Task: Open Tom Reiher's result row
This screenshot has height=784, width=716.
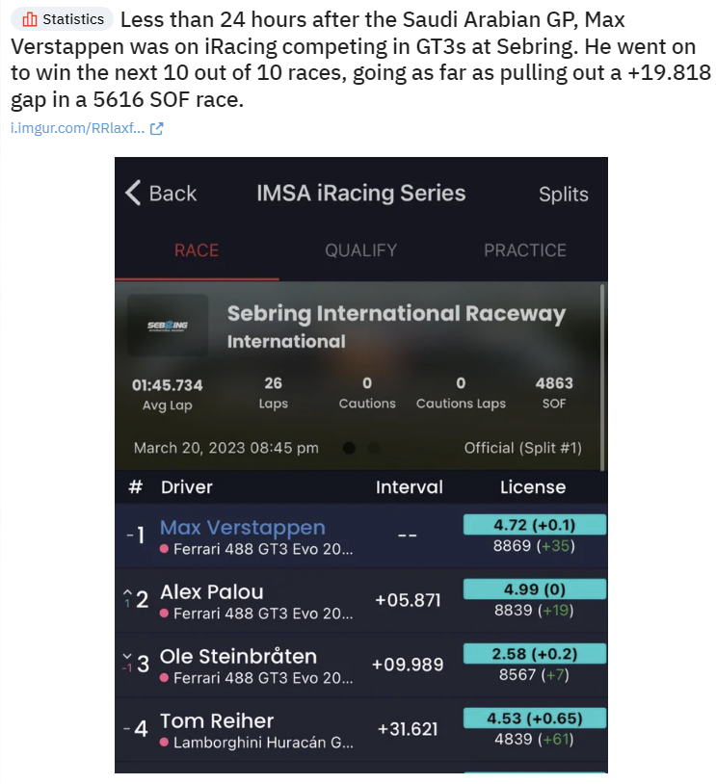Action: tap(361, 729)
